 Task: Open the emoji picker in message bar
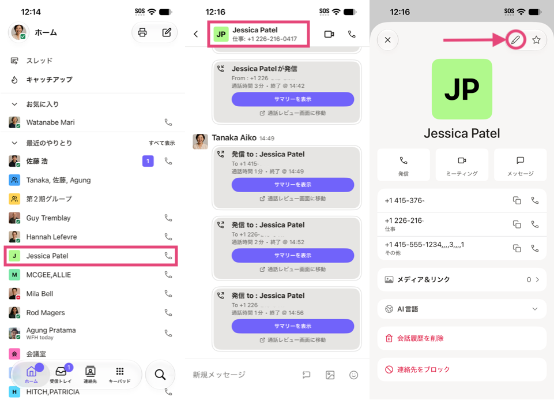tap(353, 375)
